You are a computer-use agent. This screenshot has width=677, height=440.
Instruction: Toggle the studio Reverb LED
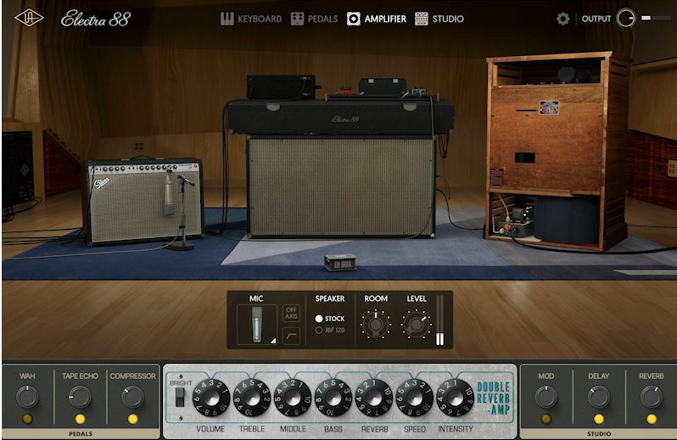click(x=651, y=419)
